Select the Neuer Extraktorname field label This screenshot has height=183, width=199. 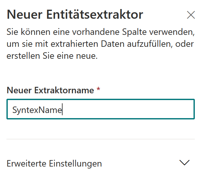pos(50,90)
